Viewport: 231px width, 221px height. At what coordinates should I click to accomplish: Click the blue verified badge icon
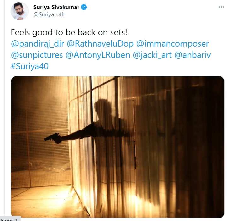(x=84, y=7)
